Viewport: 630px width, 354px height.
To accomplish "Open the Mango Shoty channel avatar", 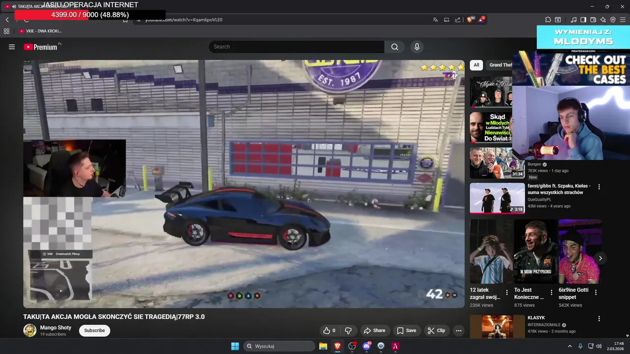I will (30, 330).
